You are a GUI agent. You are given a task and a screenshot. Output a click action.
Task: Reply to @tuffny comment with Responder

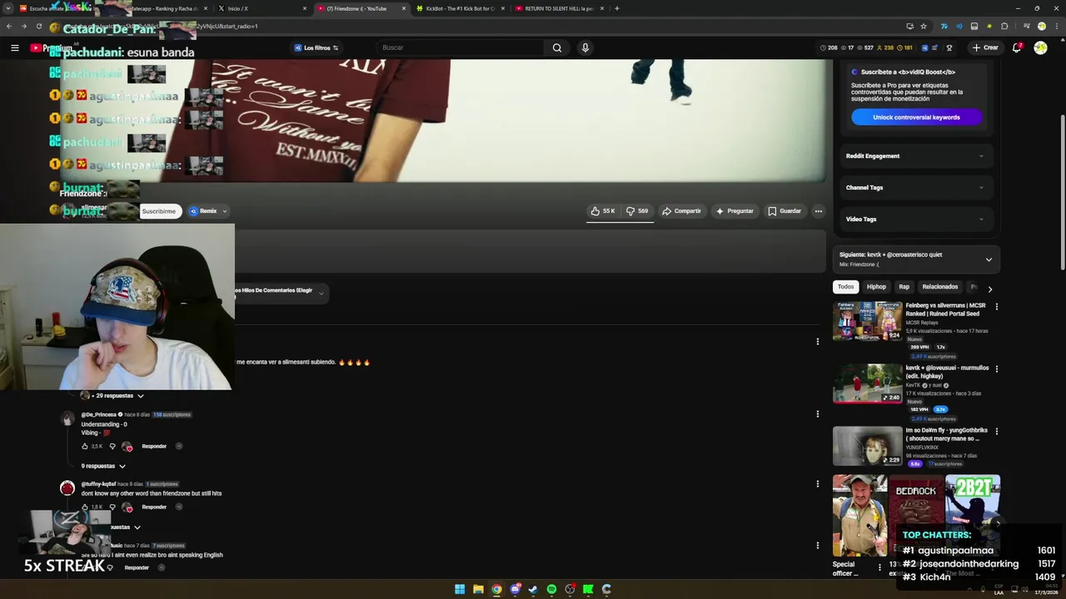[x=154, y=507]
